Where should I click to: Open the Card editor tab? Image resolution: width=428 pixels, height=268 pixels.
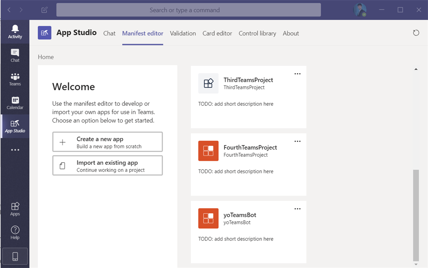[x=217, y=33]
